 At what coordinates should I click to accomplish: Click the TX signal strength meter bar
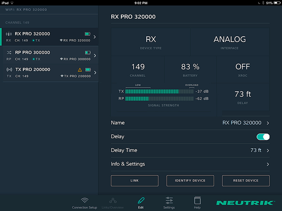pyautogui.click(x=159, y=91)
